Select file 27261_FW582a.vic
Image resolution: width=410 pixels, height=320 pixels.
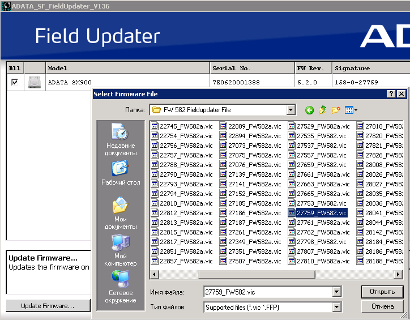[250, 232]
